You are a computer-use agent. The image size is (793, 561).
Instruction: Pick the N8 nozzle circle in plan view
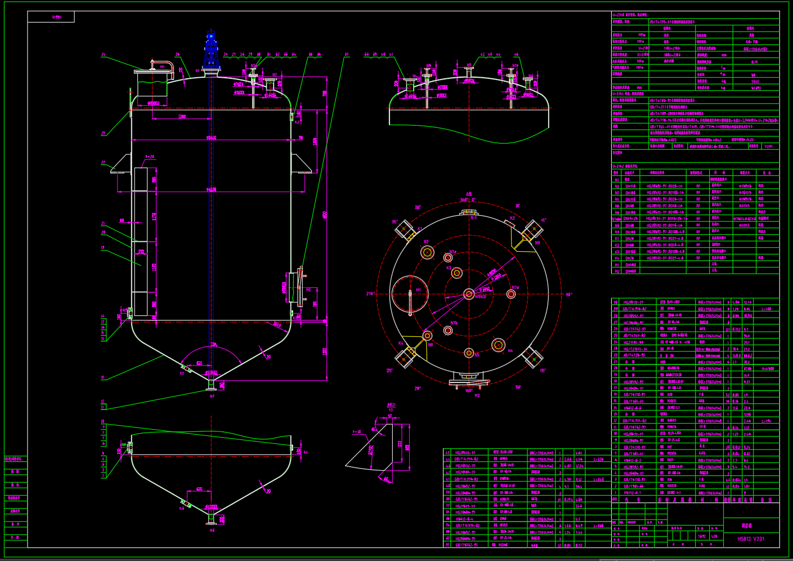click(x=428, y=337)
